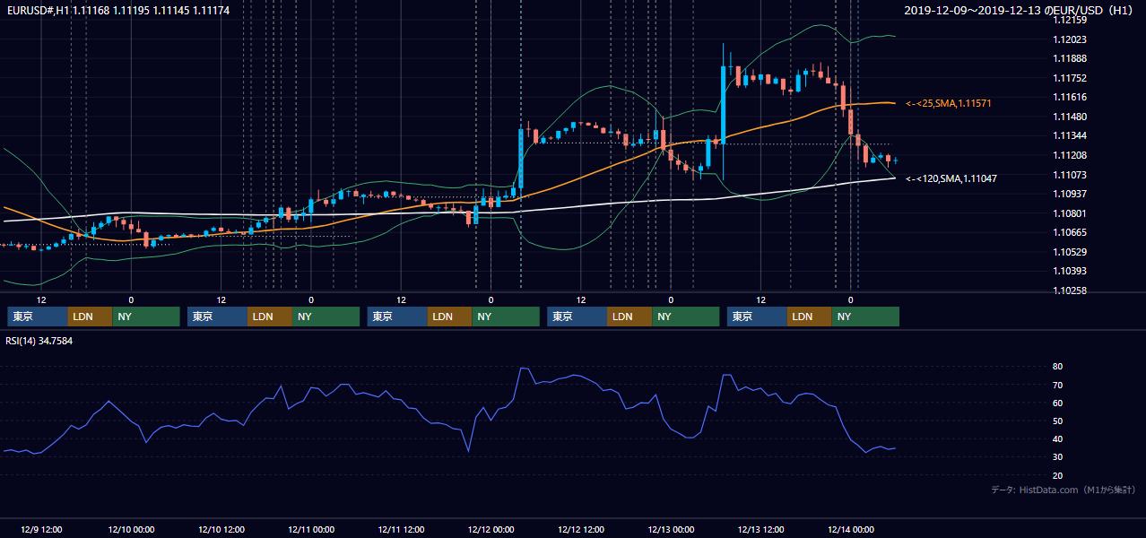The image size is (1146, 538).
Task: Click price axis value 1.11208
Action: point(1070,155)
